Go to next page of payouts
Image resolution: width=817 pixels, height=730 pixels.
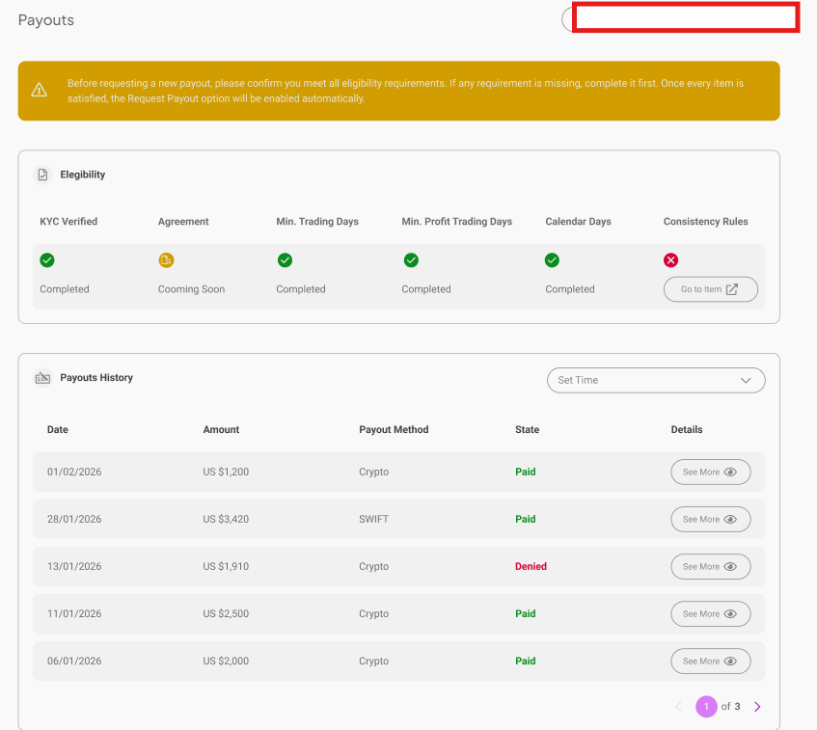point(757,707)
